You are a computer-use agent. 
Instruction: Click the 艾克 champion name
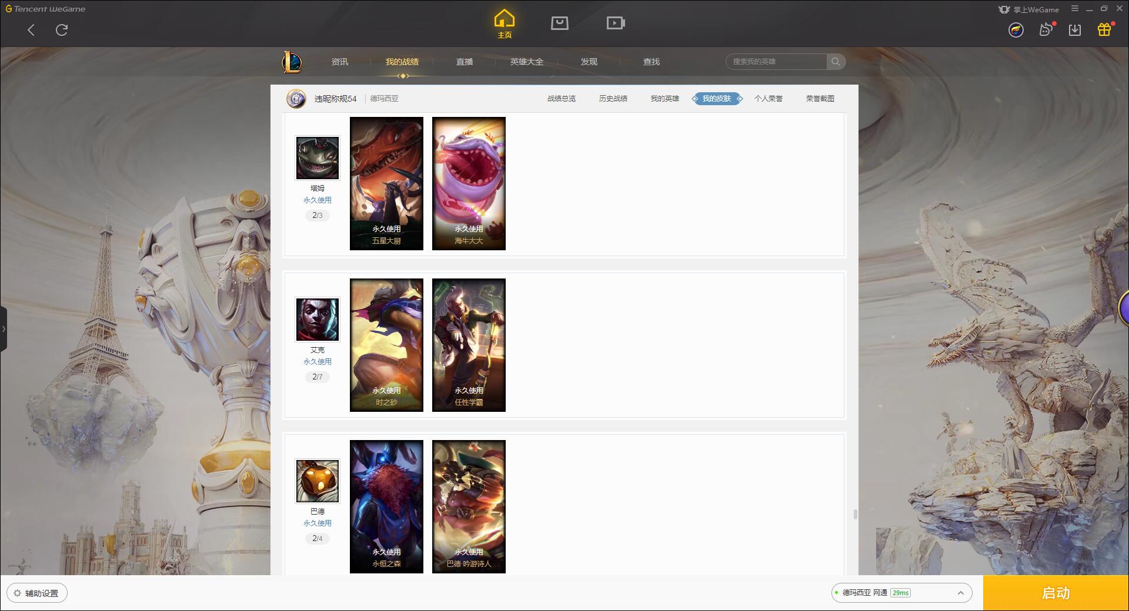[318, 350]
